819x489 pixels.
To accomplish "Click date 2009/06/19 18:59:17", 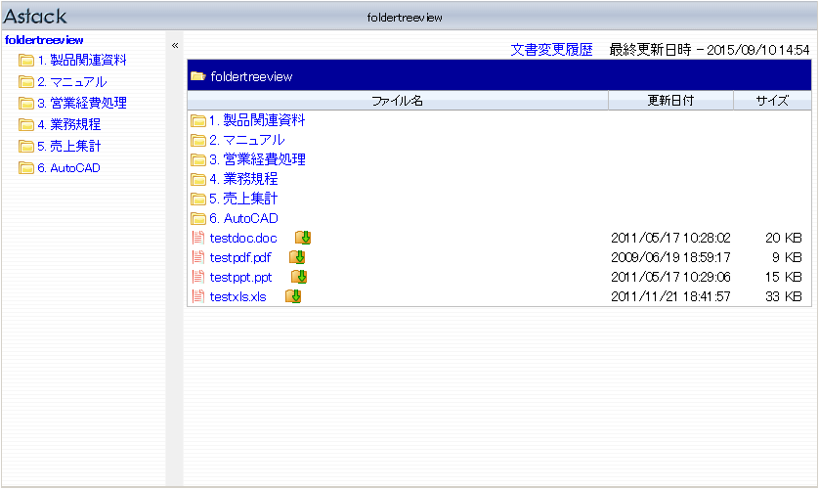I will click(x=670, y=257).
